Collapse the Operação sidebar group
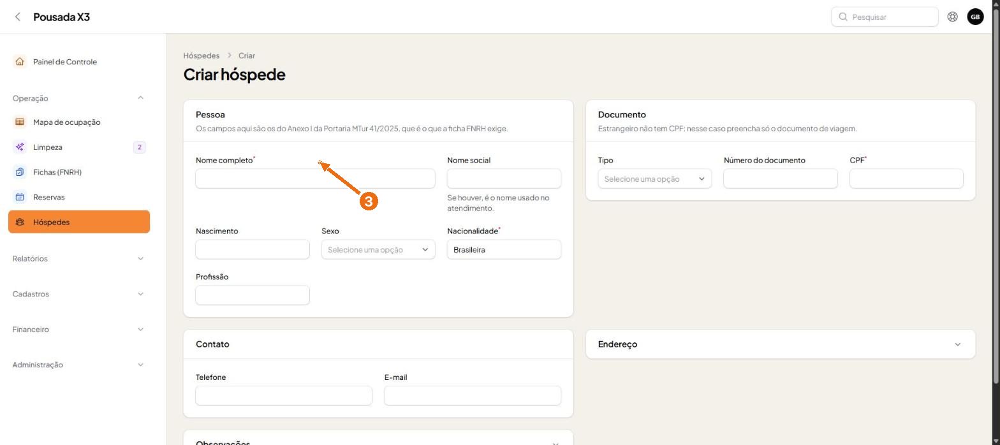 coord(141,98)
